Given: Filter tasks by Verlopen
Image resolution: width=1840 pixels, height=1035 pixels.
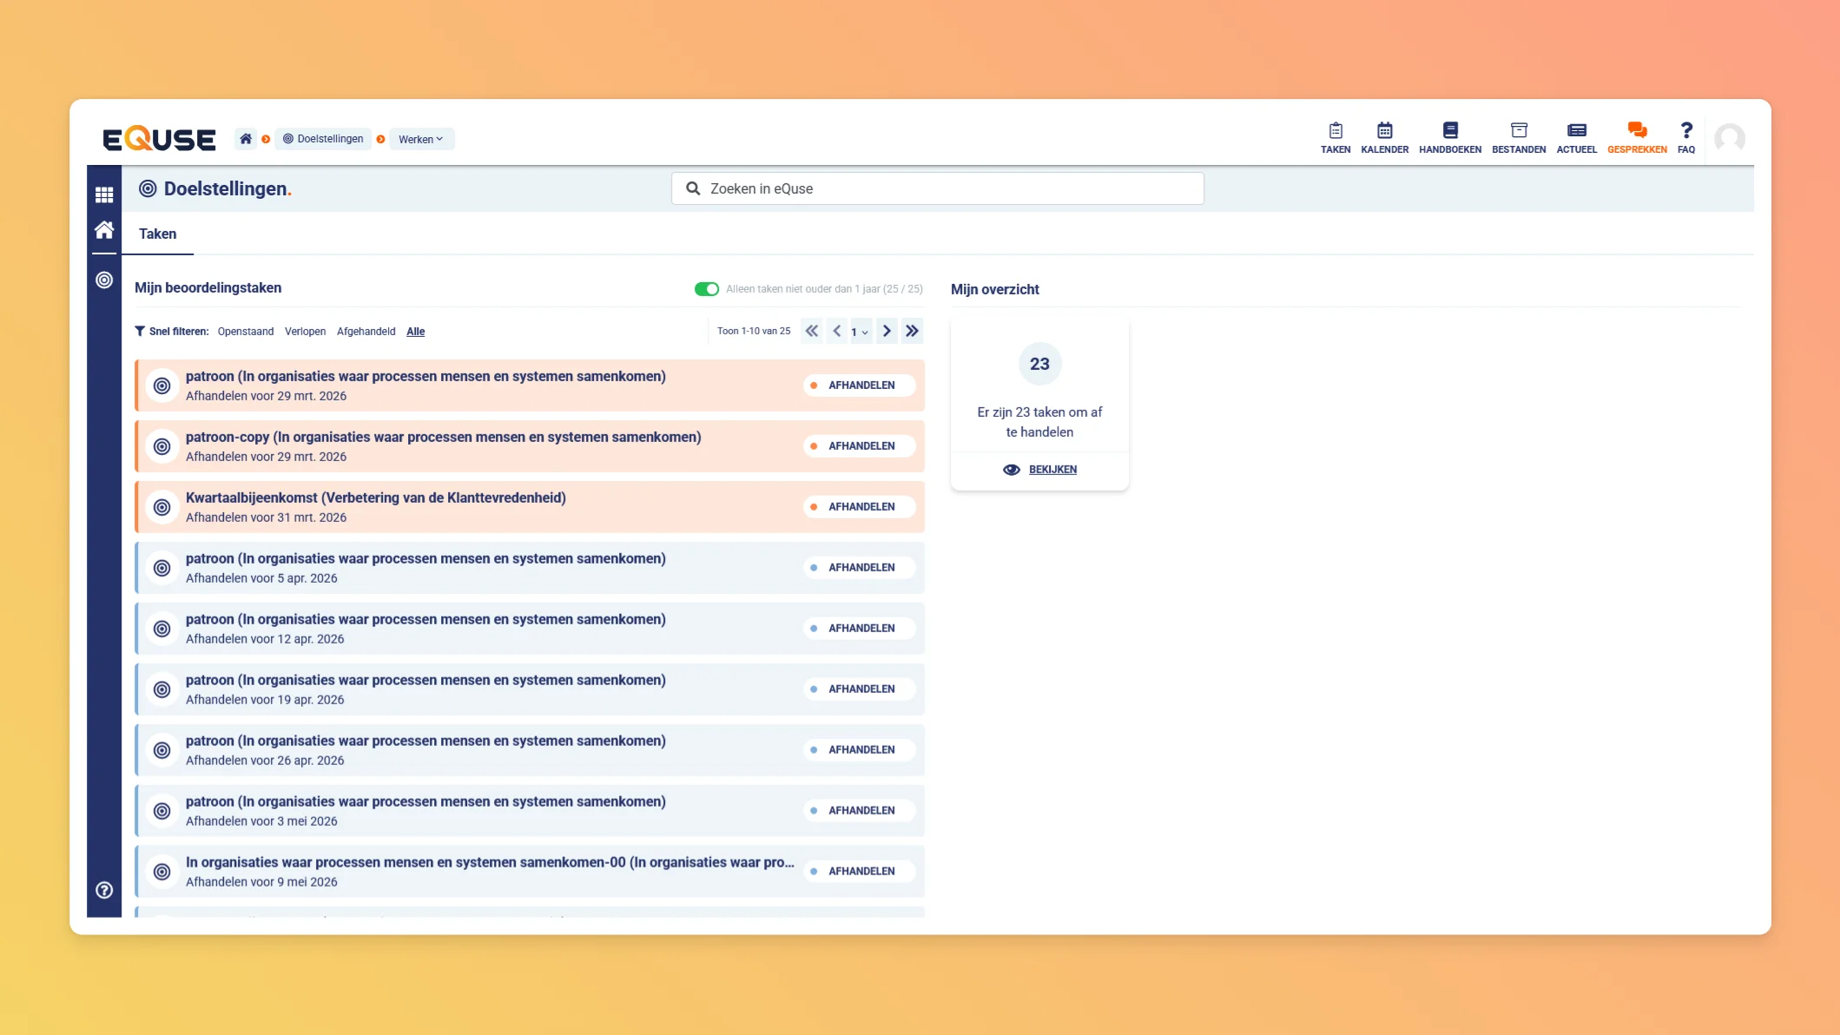Looking at the screenshot, I should coord(305,332).
